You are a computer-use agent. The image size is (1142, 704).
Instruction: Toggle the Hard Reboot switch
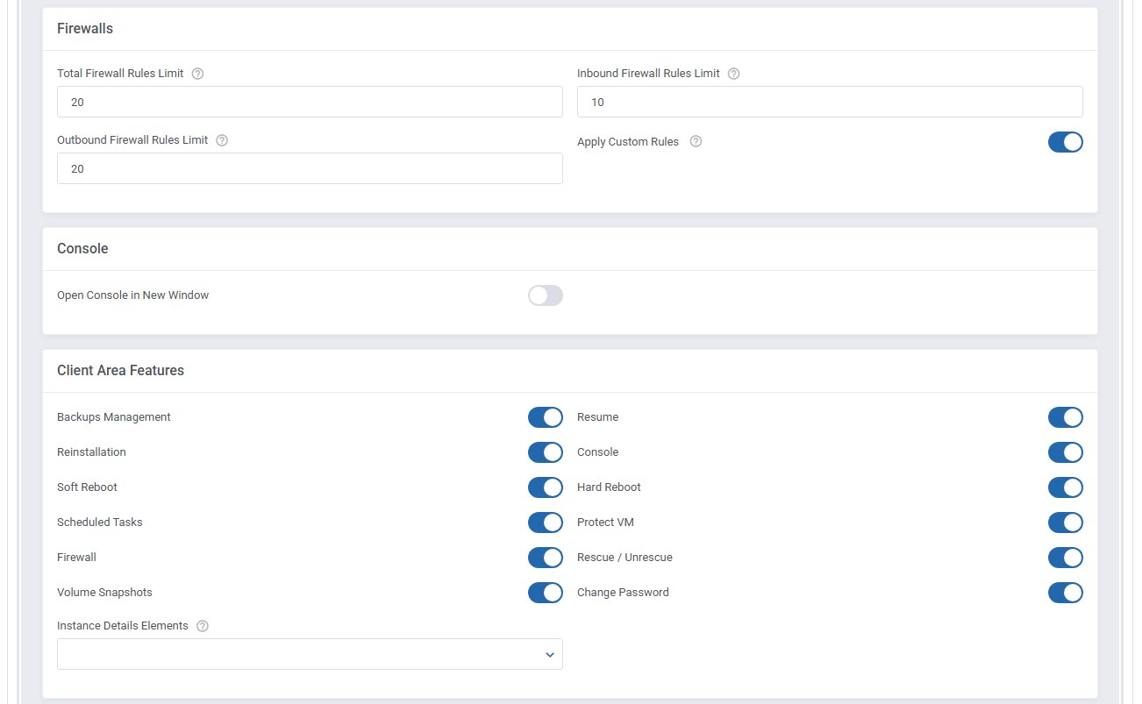(1065, 487)
